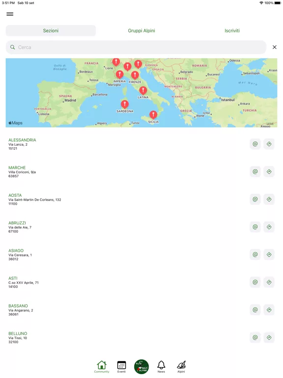Tap the Apple Maps logo
The width and height of the screenshot is (283, 378).
(x=15, y=123)
